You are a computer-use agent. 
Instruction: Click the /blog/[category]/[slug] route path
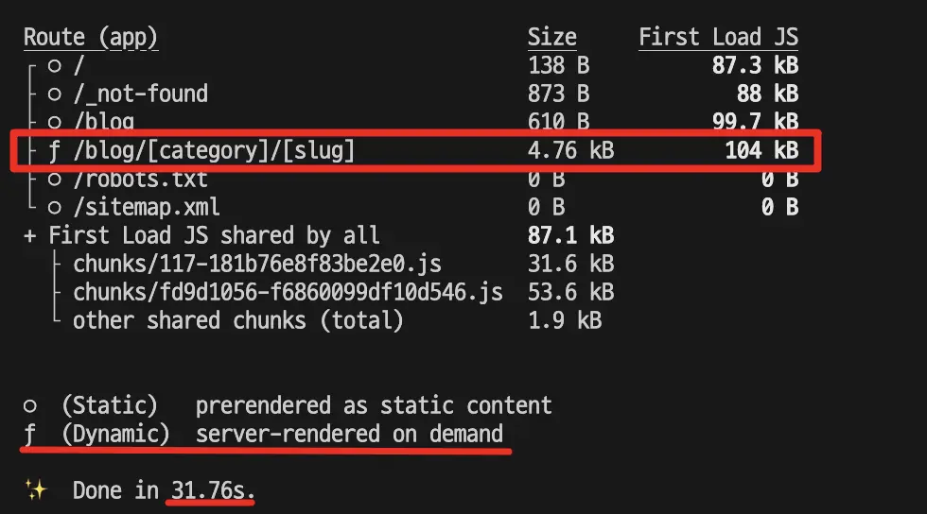214,150
